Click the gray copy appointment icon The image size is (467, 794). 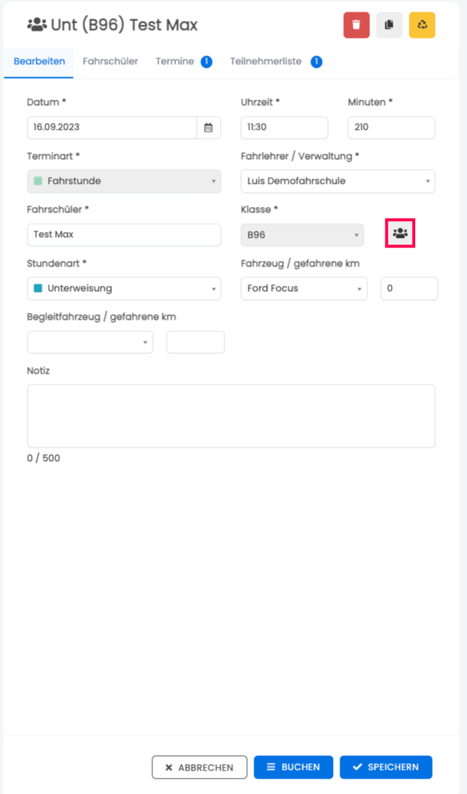click(x=389, y=25)
